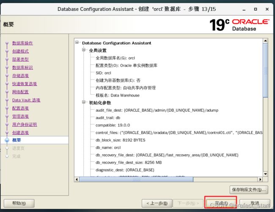Open the 部署类型 step link
This screenshot has height=212, width=275.
tap(21, 59)
